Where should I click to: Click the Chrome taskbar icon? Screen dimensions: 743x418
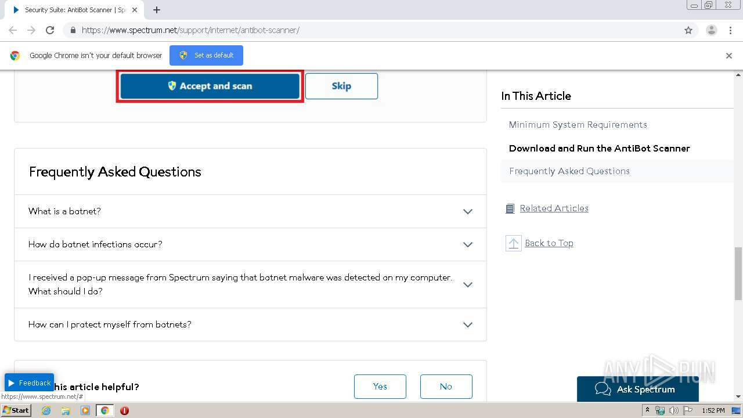[104, 410]
